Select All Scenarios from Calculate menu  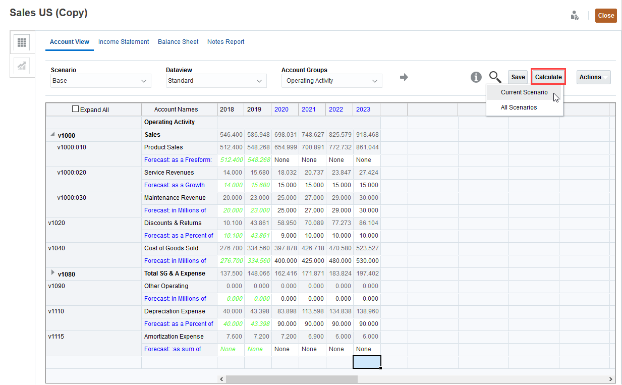click(519, 107)
